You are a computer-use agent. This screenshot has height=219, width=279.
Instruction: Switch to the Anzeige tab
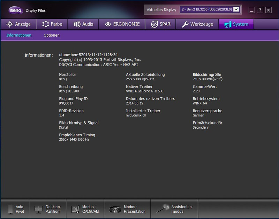click(x=18, y=24)
